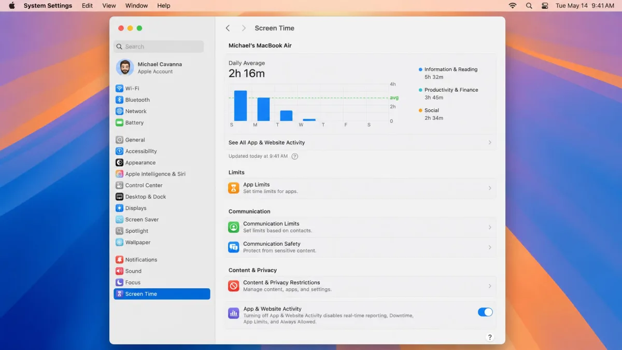Select the Sound sidebar icon
Viewport: 622px width, 350px height.
pyautogui.click(x=119, y=271)
